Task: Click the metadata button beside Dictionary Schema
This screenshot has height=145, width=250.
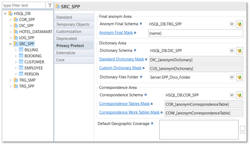Action: [x=240, y=51]
